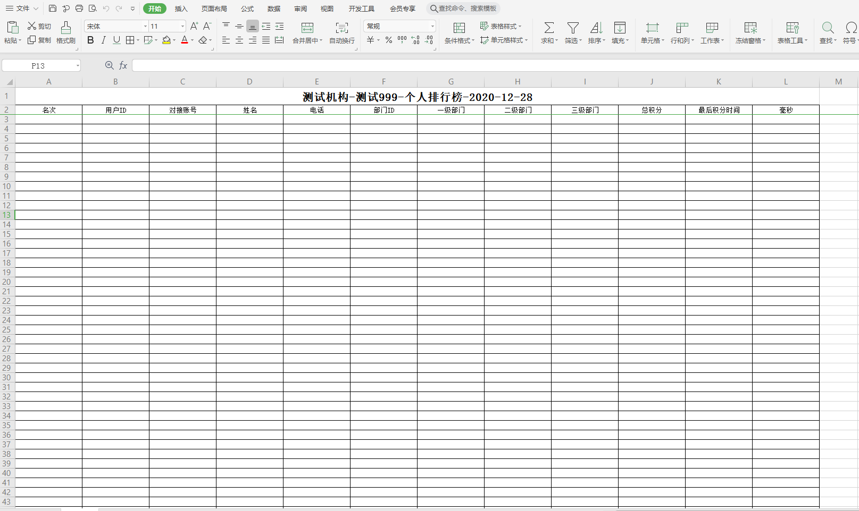Toggle italic formatting

(x=103, y=40)
